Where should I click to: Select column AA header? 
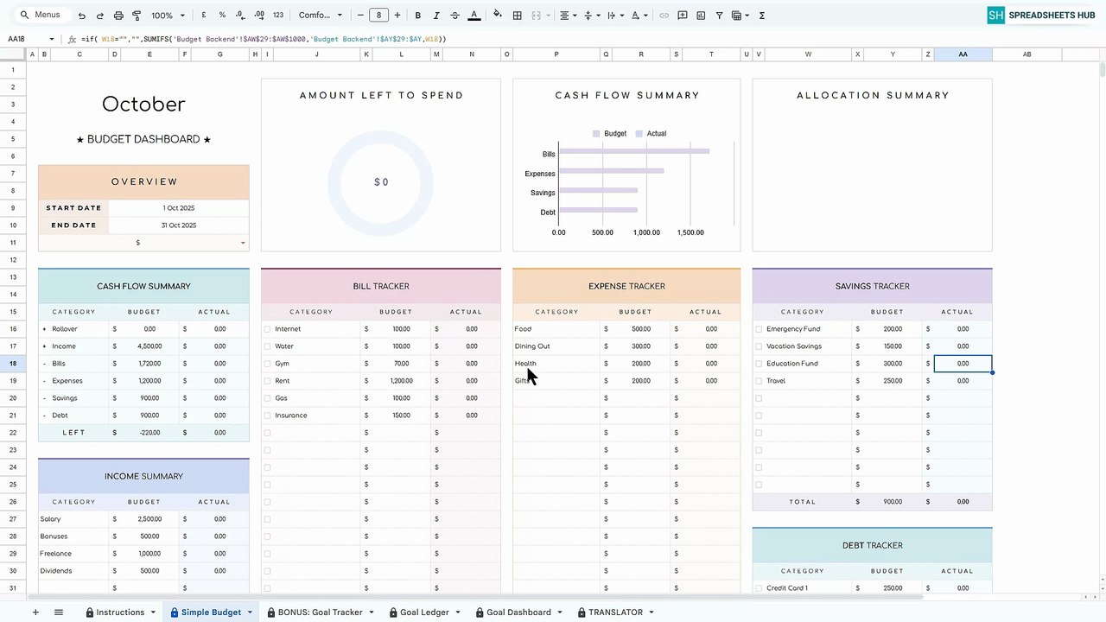click(963, 54)
